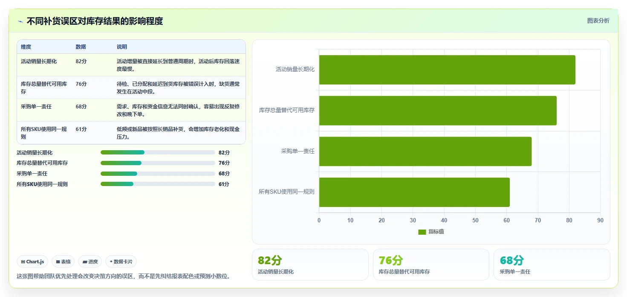Click the 所有SKU使用同一规则 chart bar

pyautogui.click(x=414, y=192)
